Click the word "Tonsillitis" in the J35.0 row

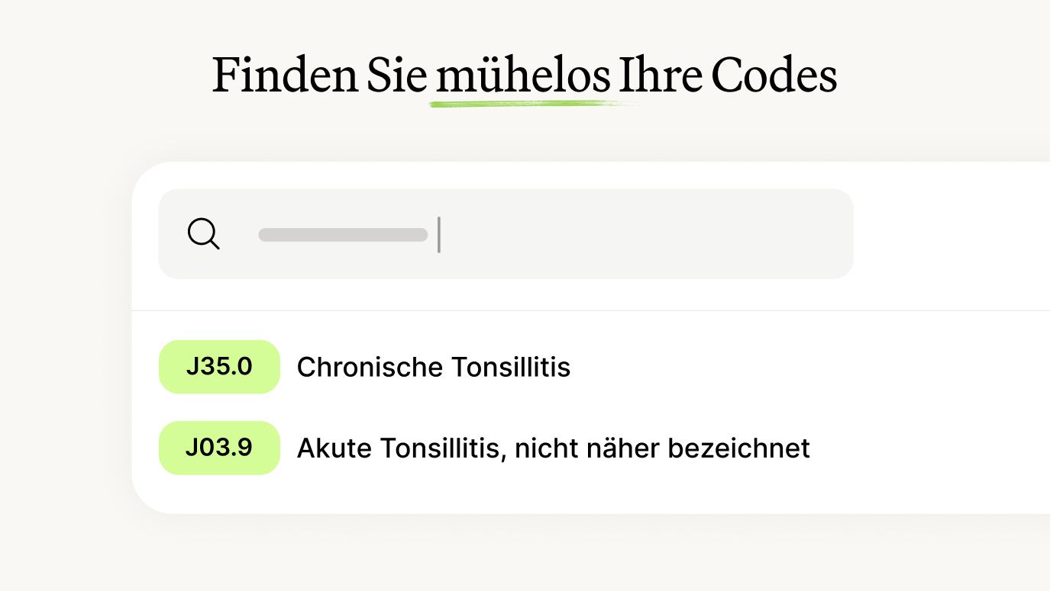[511, 368]
